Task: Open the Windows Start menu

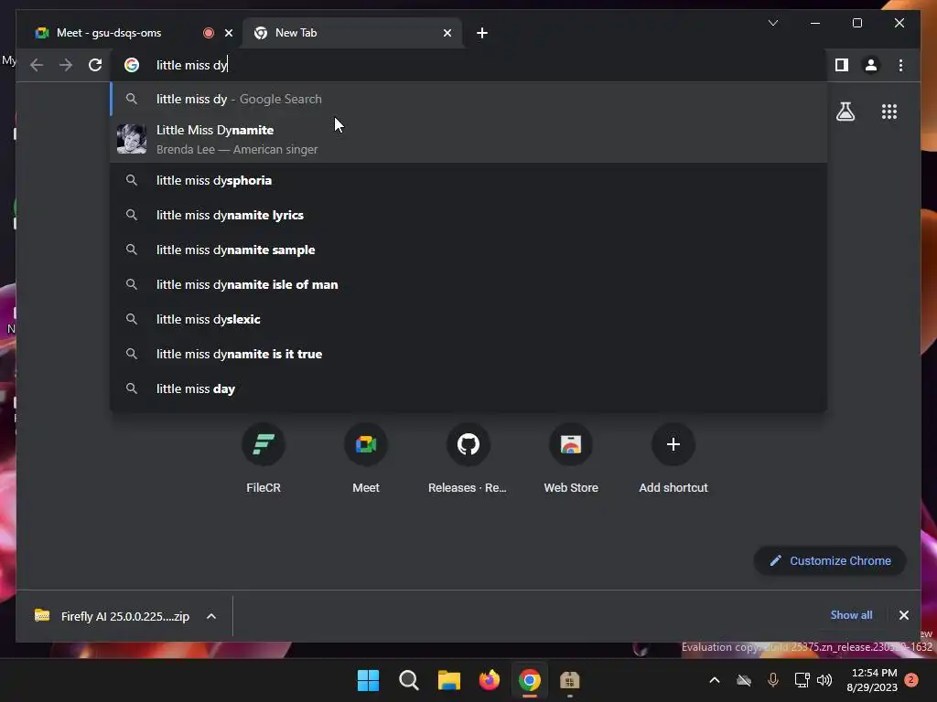Action: point(368,680)
